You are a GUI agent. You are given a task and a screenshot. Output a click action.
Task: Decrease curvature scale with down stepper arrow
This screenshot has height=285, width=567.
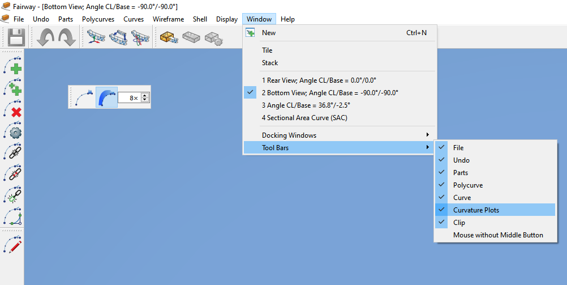(x=145, y=100)
